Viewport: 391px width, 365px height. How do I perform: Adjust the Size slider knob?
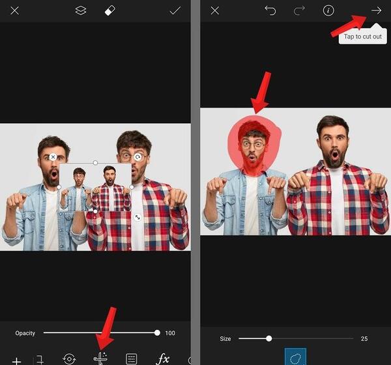tap(268, 338)
